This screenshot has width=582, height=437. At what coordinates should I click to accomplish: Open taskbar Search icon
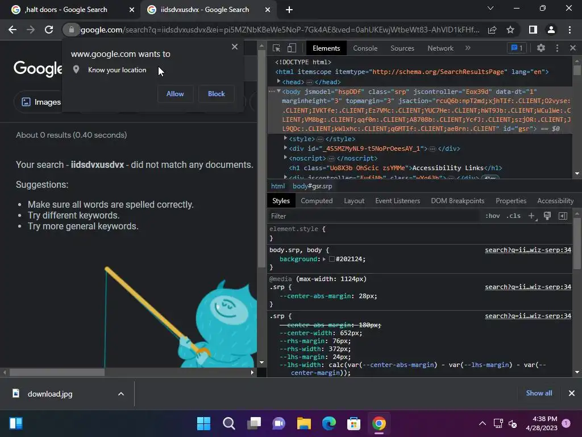click(x=228, y=423)
